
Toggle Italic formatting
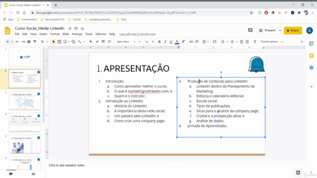click(165, 42)
